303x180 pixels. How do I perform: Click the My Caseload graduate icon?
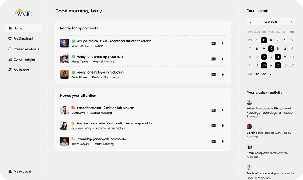click(x=10, y=38)
